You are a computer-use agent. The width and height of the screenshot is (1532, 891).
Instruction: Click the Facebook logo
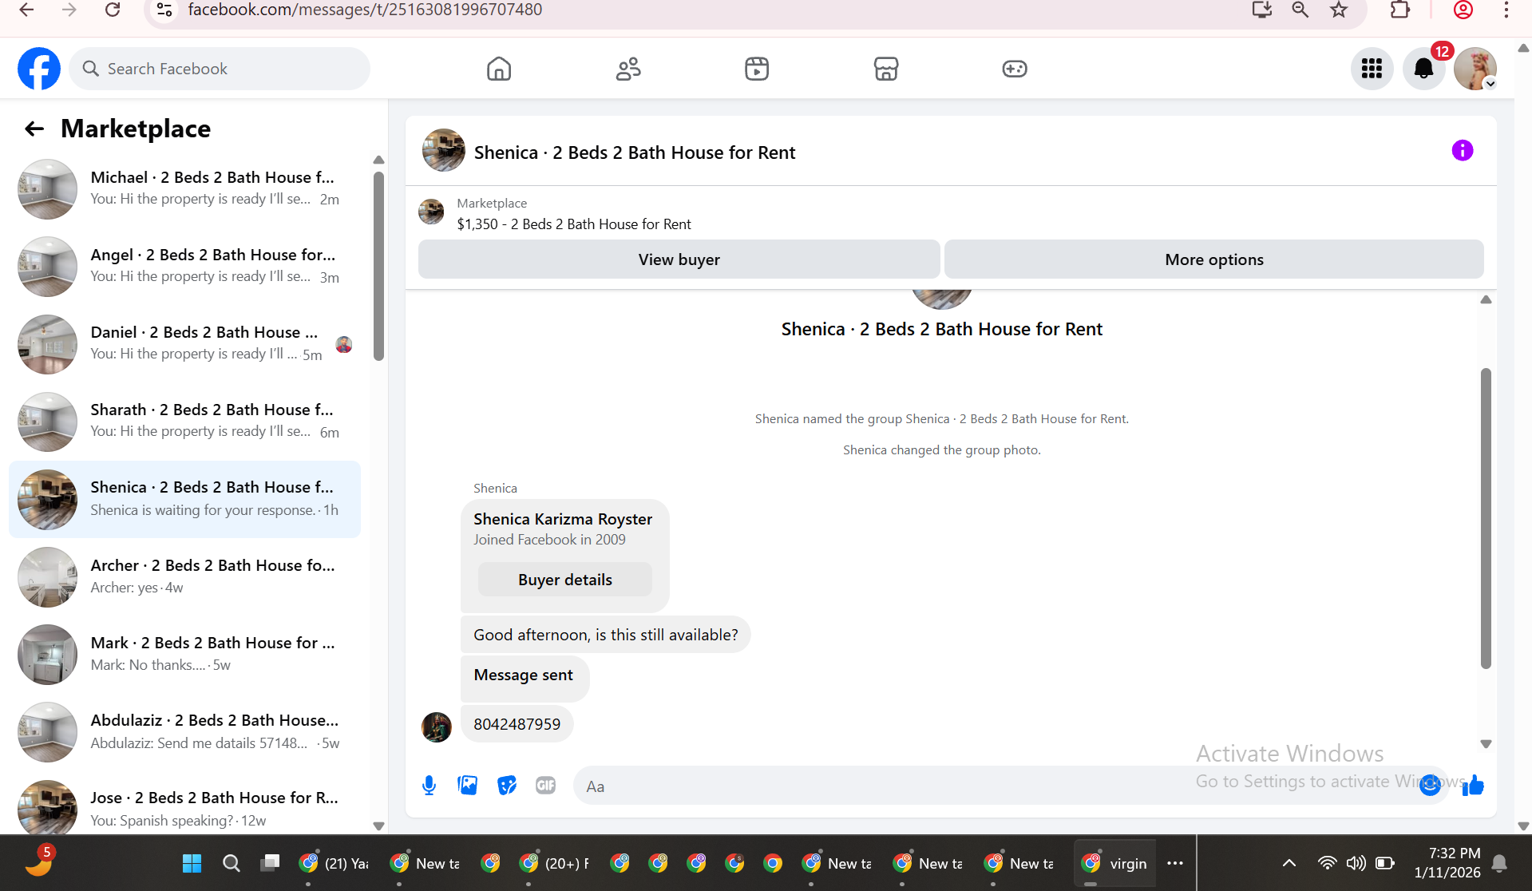point(39,69)
